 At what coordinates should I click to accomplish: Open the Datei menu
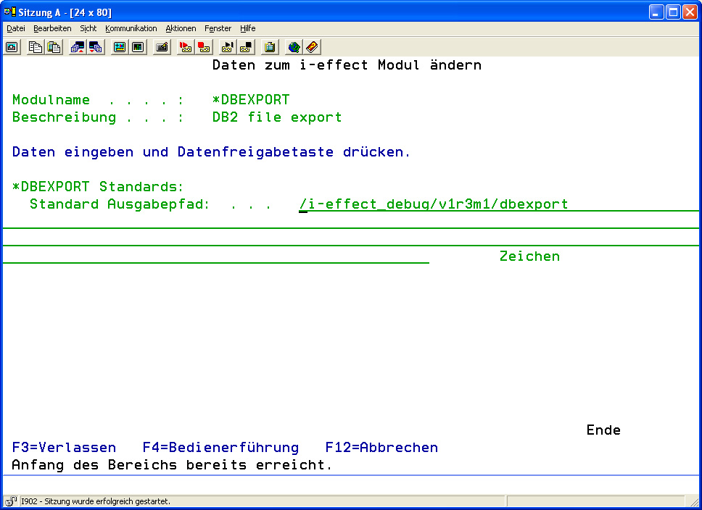[x=16, y=28]
